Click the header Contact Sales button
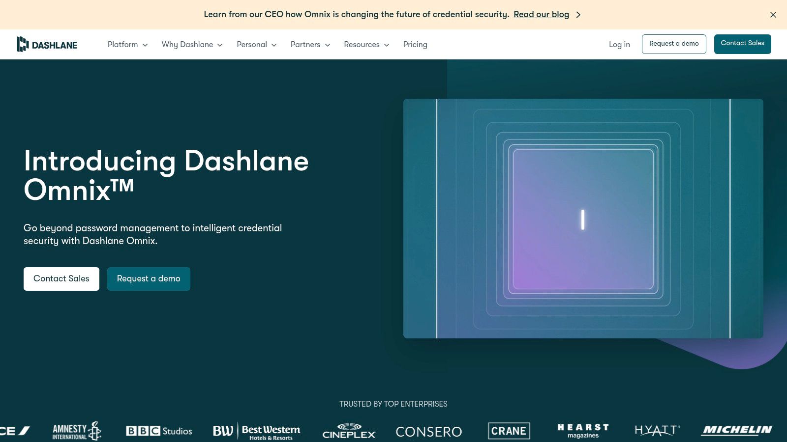Screen dimensions: 787x442 click(742, 44)
